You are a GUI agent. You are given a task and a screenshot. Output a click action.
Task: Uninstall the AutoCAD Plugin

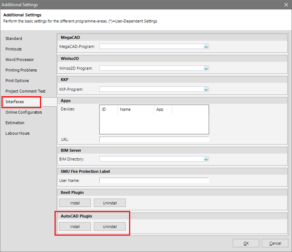tap(110, 227)
